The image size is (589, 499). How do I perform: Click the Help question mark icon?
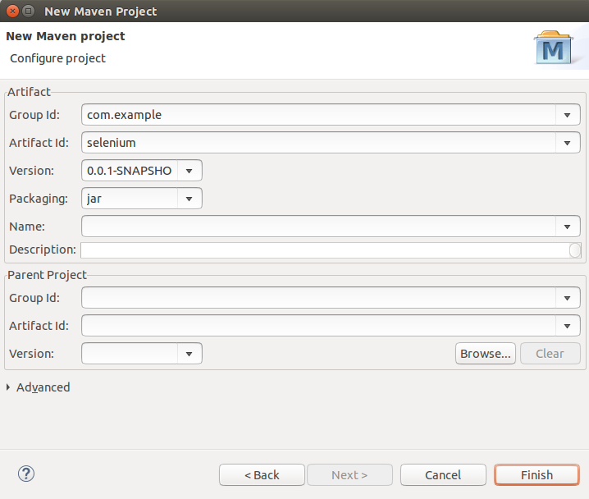coord(26,474)
